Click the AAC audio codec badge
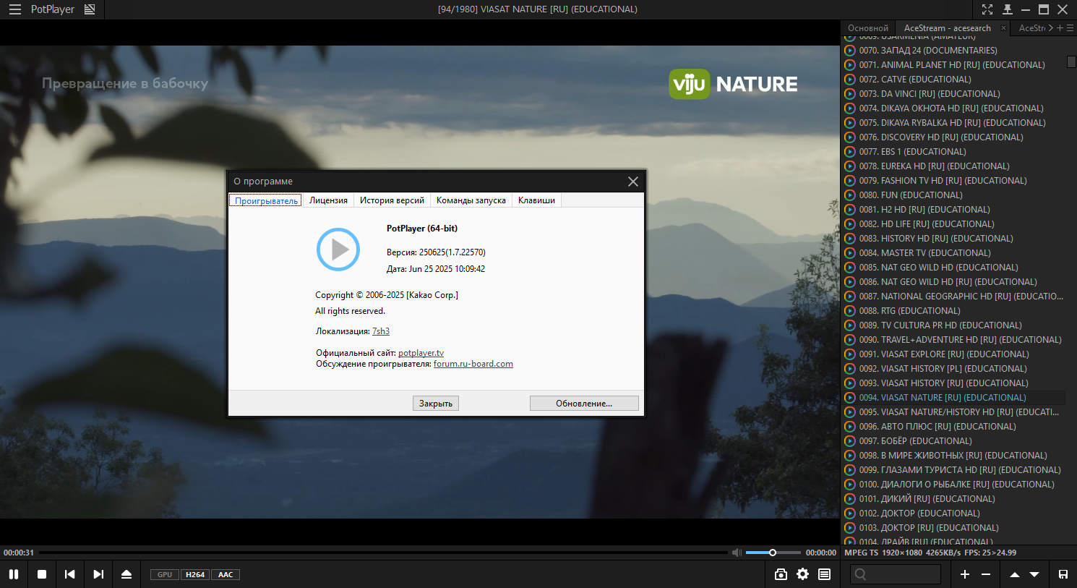 (x=226, y=575)
